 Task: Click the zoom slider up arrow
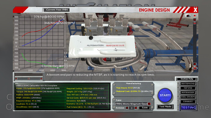[194, 20]
